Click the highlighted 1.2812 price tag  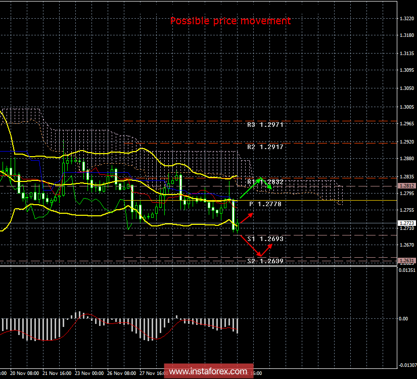pyautogui.click(x=406, y=185)
